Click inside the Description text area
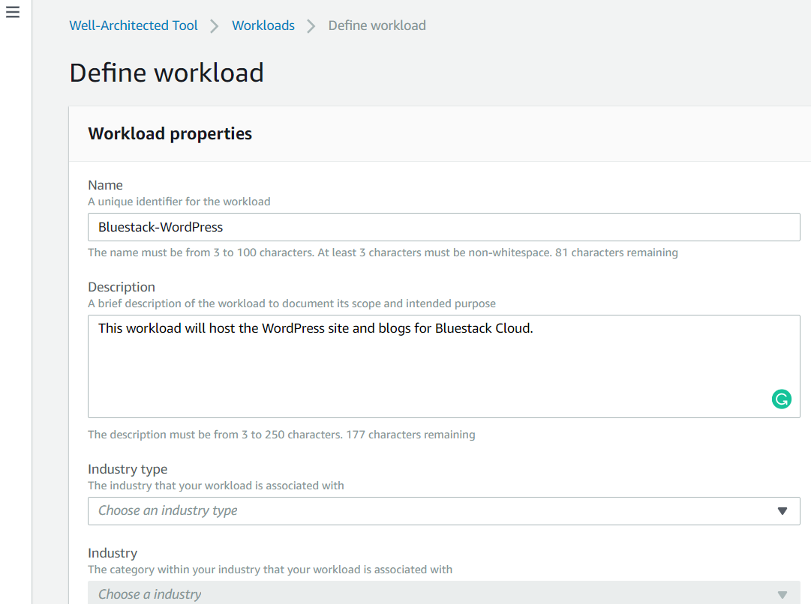 pos(444,366)
